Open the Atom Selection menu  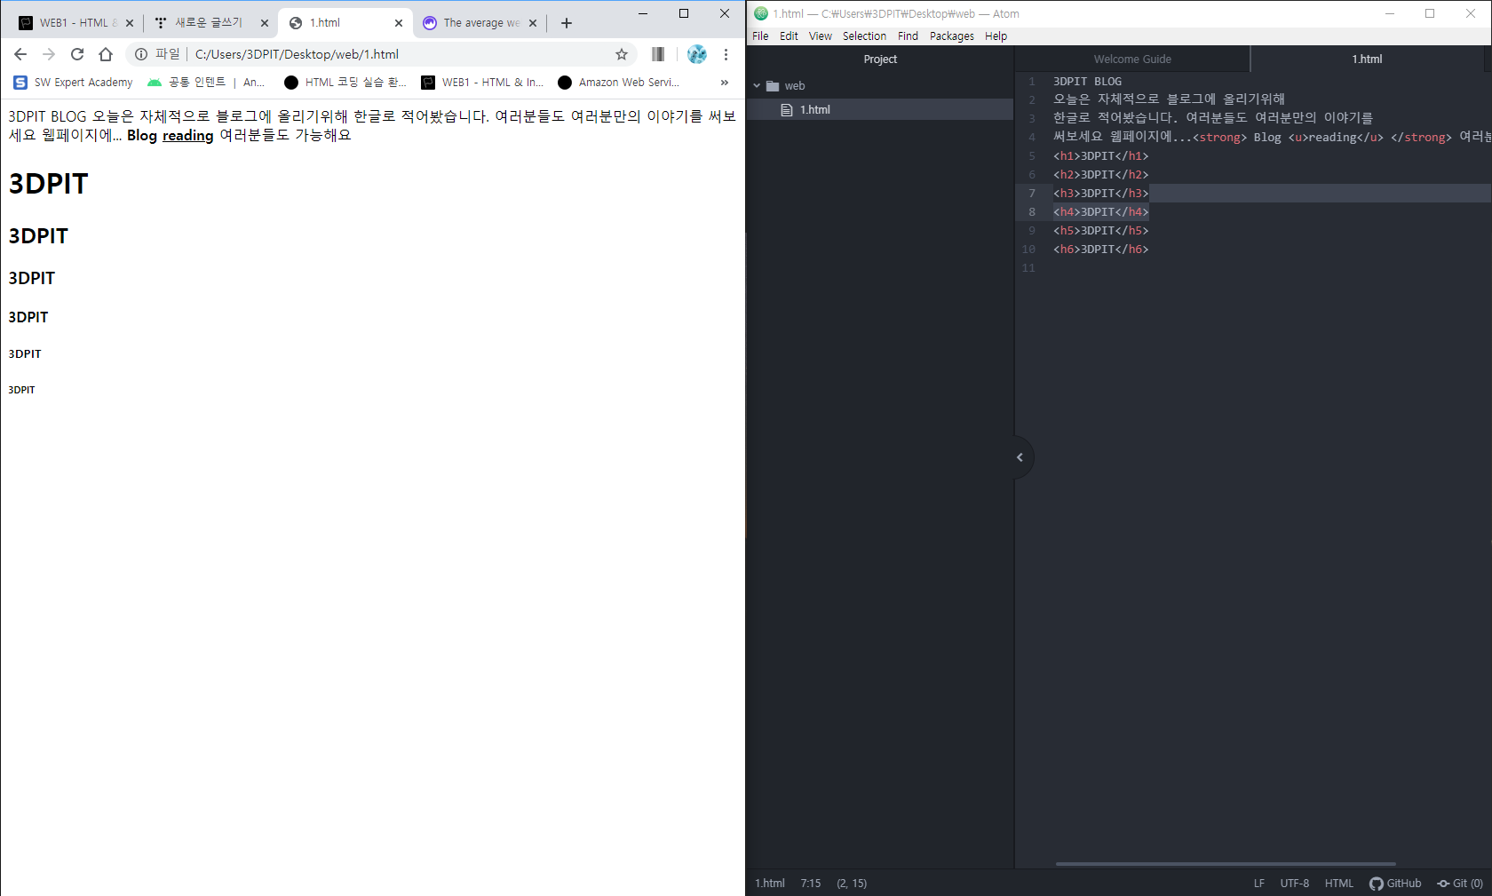point(864,36)
